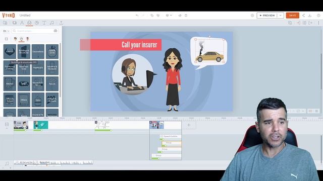This screenshot has height=181, width=323.
Task: Open the EN language dropdown
Action: [x=6, y=31]
